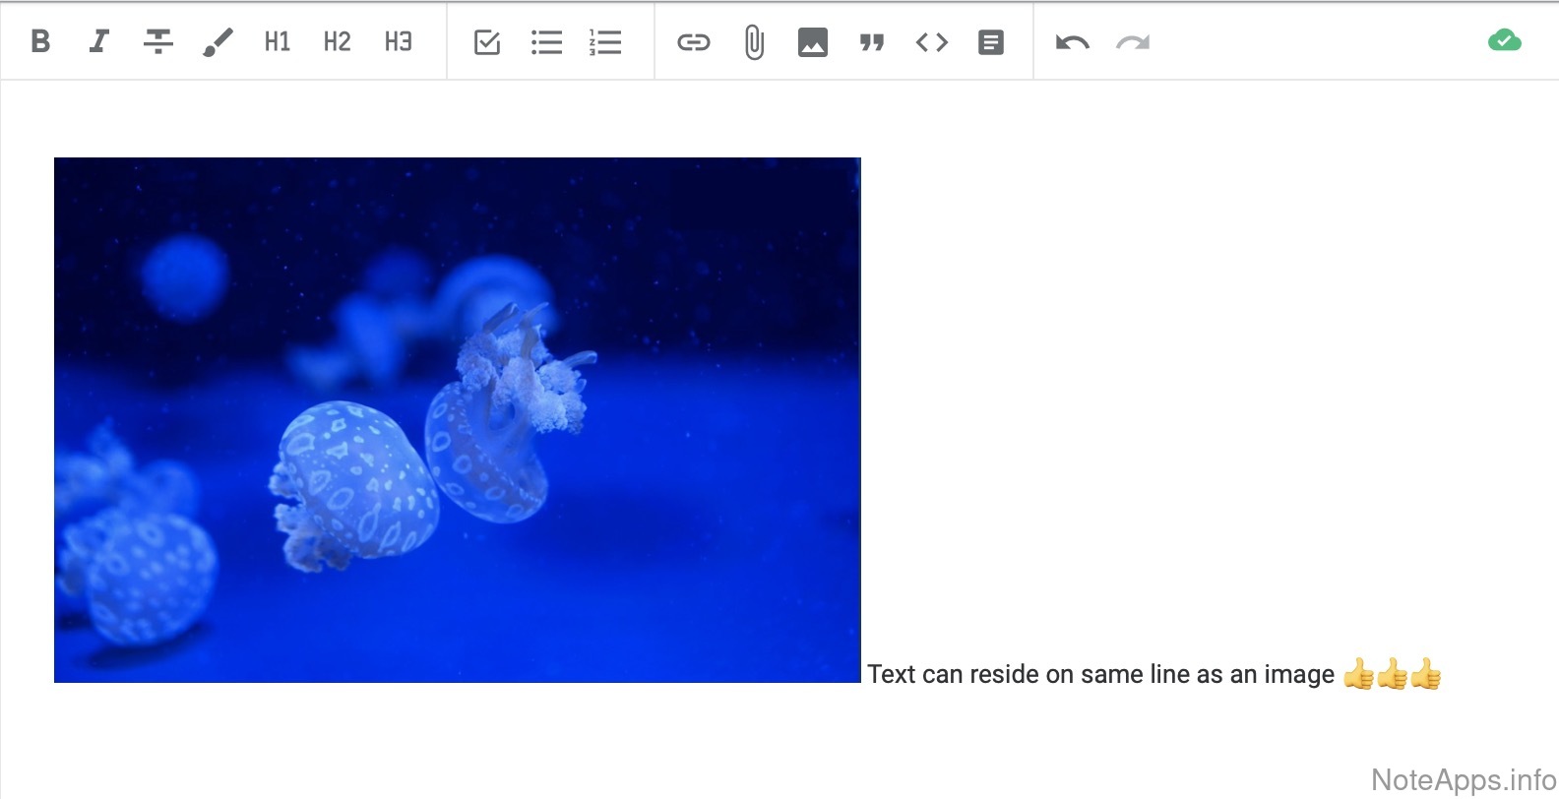Insert a block quote
Viewport: 1559px width, 799px height.
[872, 42]
